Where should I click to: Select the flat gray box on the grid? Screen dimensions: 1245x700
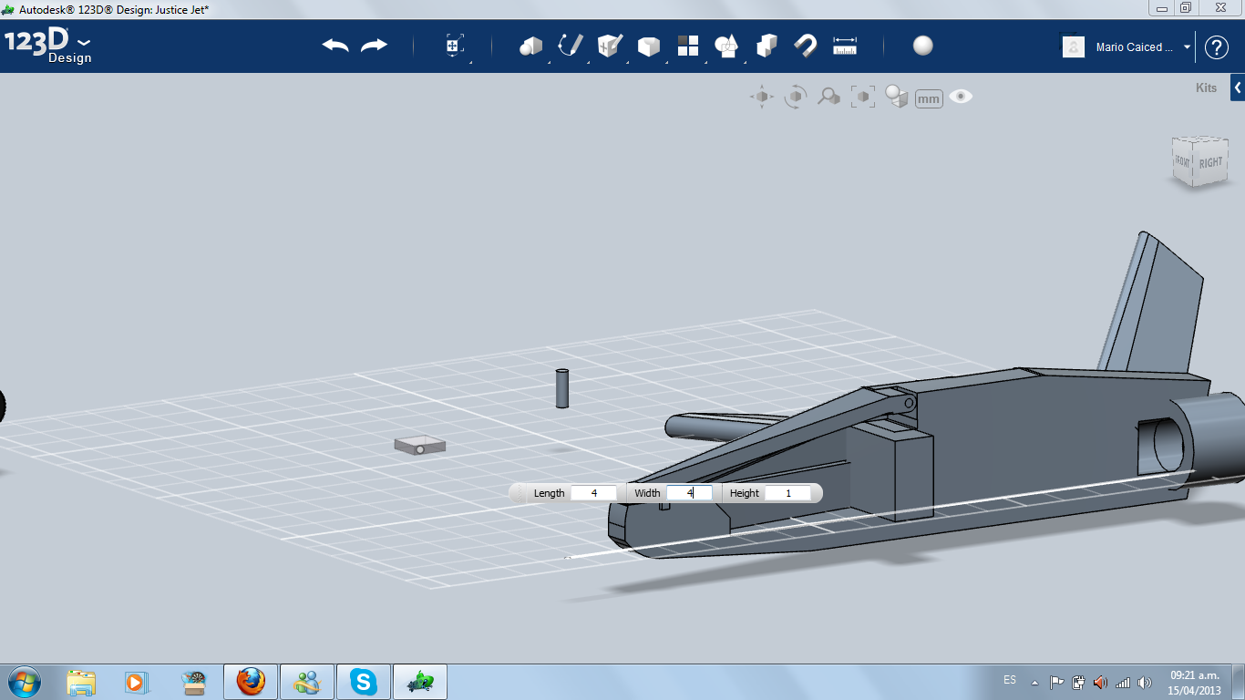(420, 445)
